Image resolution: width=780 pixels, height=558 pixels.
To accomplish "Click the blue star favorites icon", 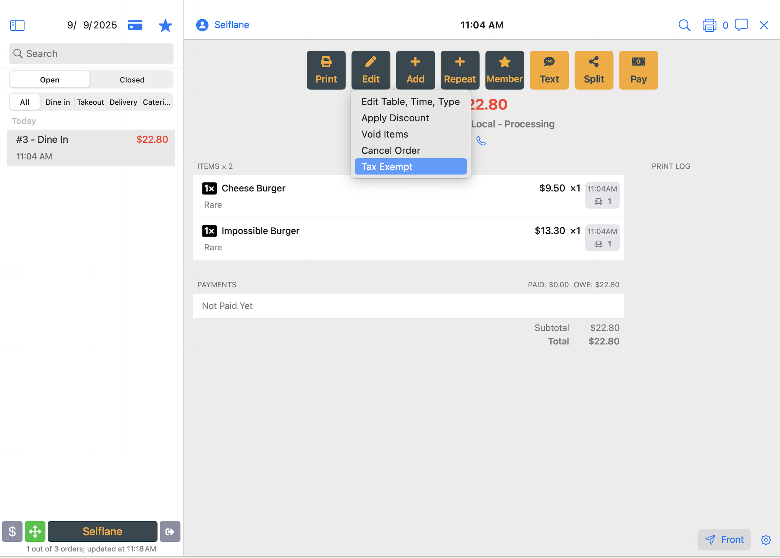I will click(165, 25).
